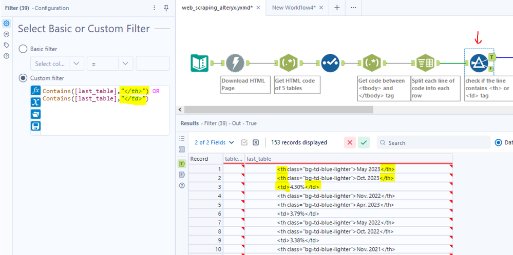Click the last_table column header
The image size is (513, 255).
click(x=349, y=158)
